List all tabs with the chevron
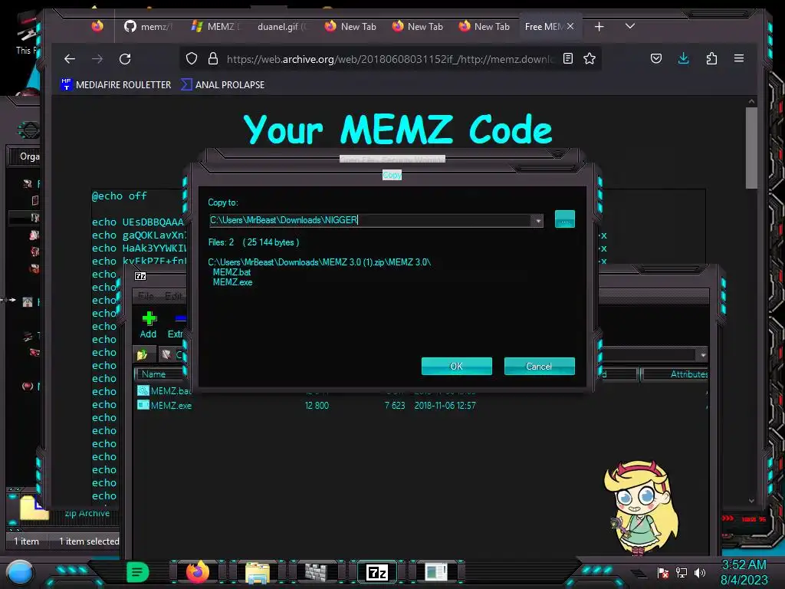Screen dimensions: 785x589 [x=630, y=26]
